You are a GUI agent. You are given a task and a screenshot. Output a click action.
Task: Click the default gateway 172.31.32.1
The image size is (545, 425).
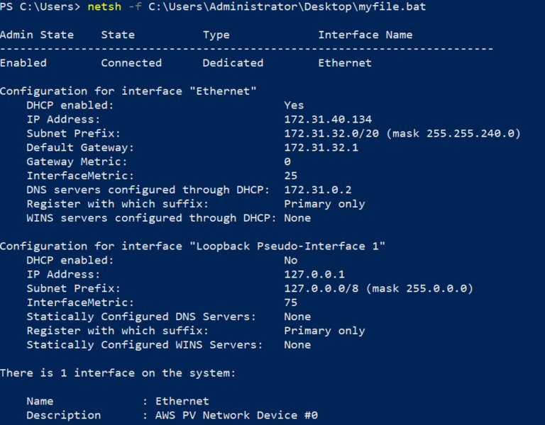pos(321,148)
